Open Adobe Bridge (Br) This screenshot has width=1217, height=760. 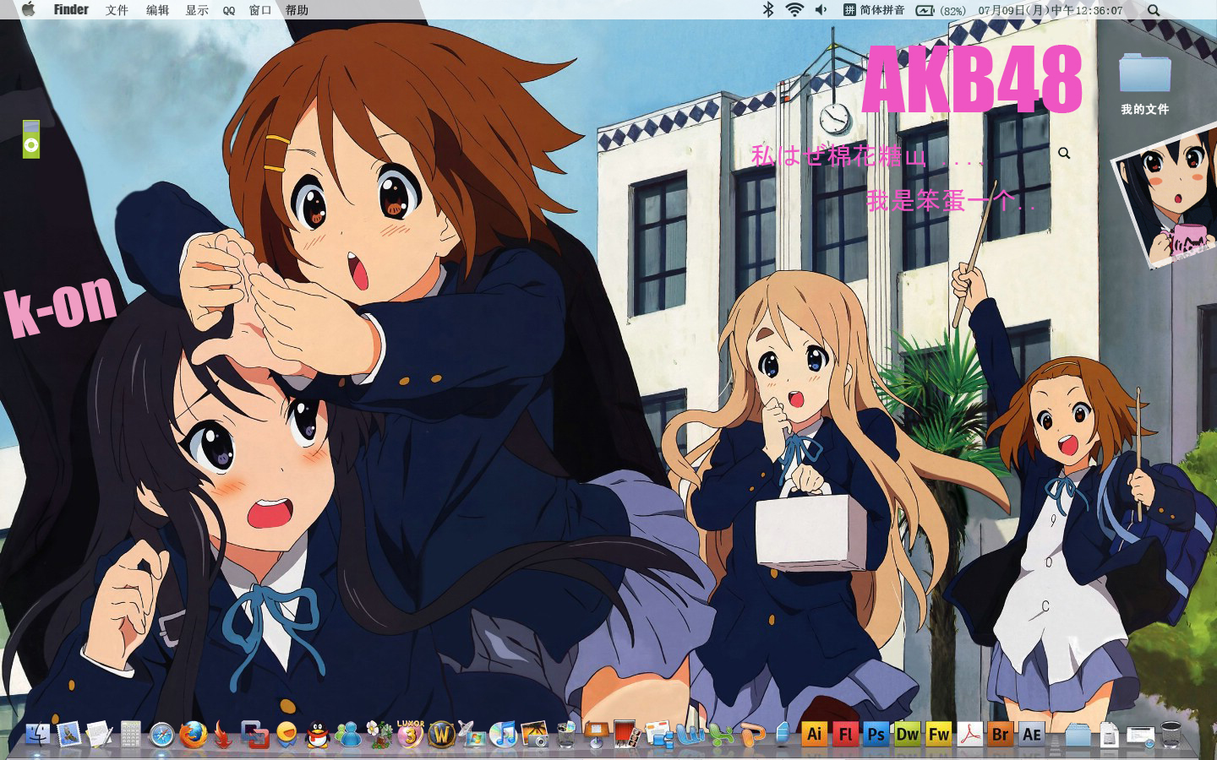[x=1000, y=734]
